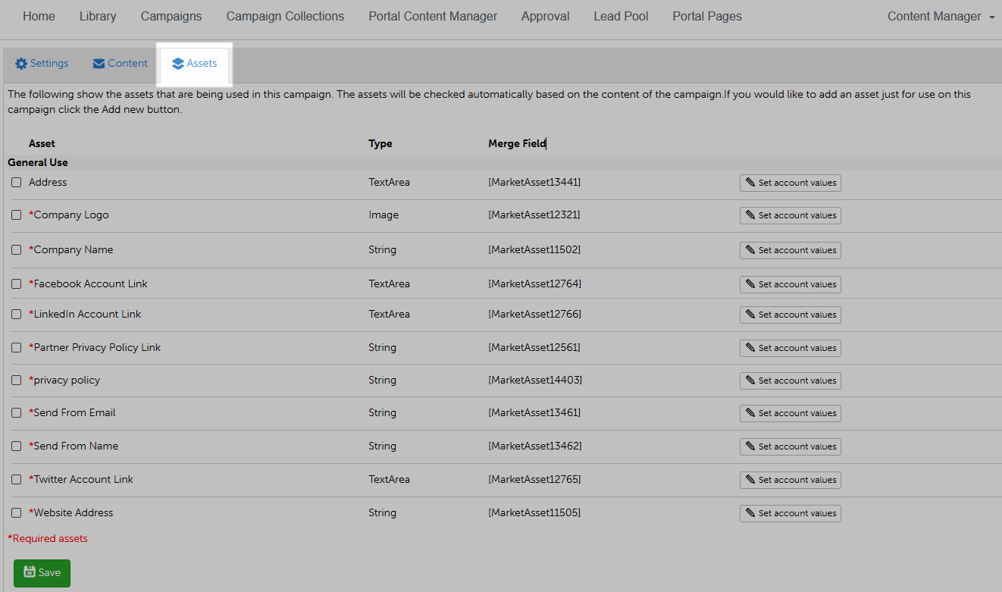Viewport: 1002px width, 592px height.
Task: Open the Campaign Collections menu item
Action: coord(285,17)
